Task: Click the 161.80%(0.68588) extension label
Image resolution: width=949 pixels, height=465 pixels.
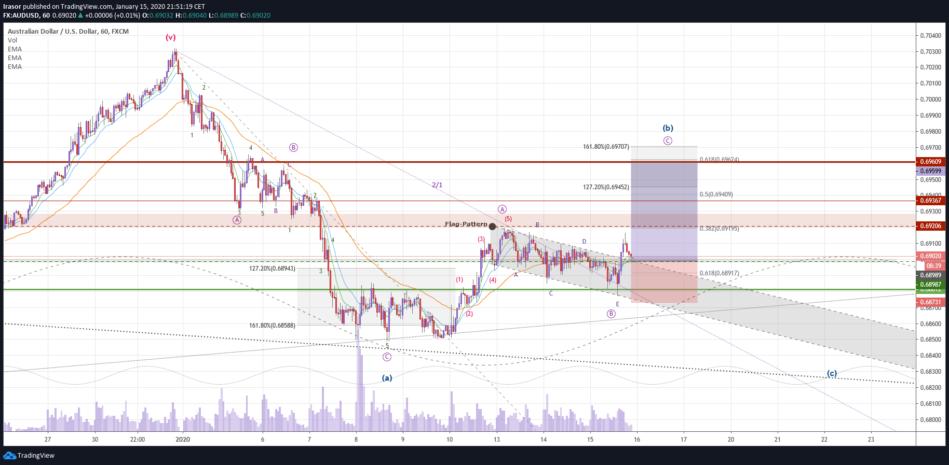Action: [x=272, y=326]
